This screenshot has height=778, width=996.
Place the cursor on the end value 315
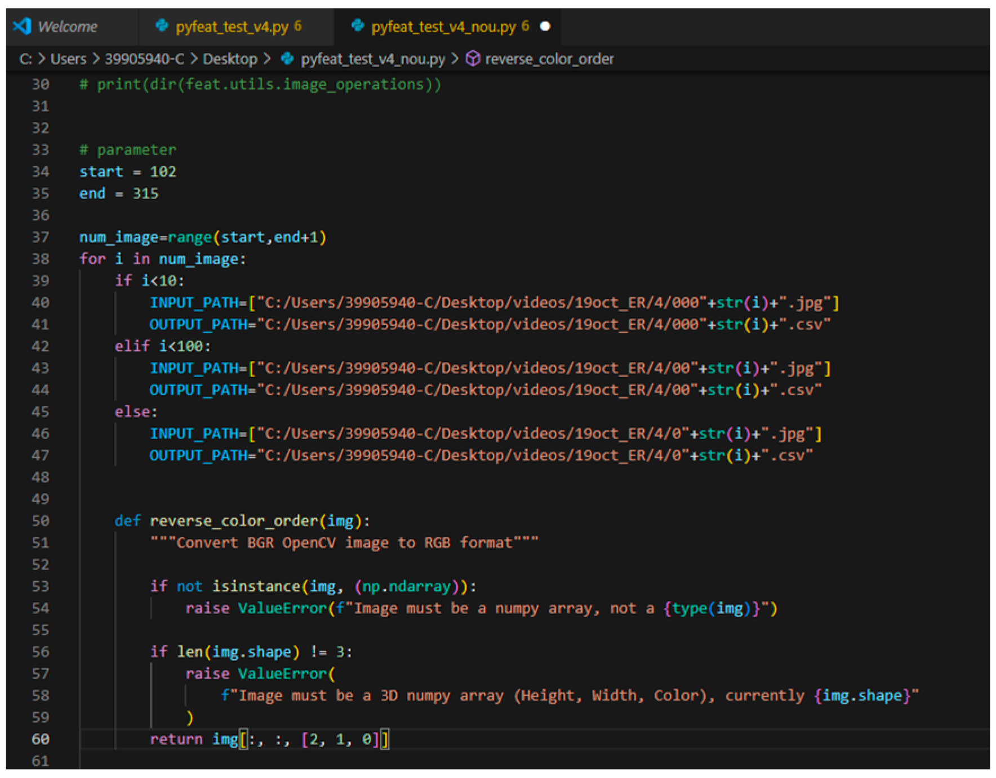(145, 193)
